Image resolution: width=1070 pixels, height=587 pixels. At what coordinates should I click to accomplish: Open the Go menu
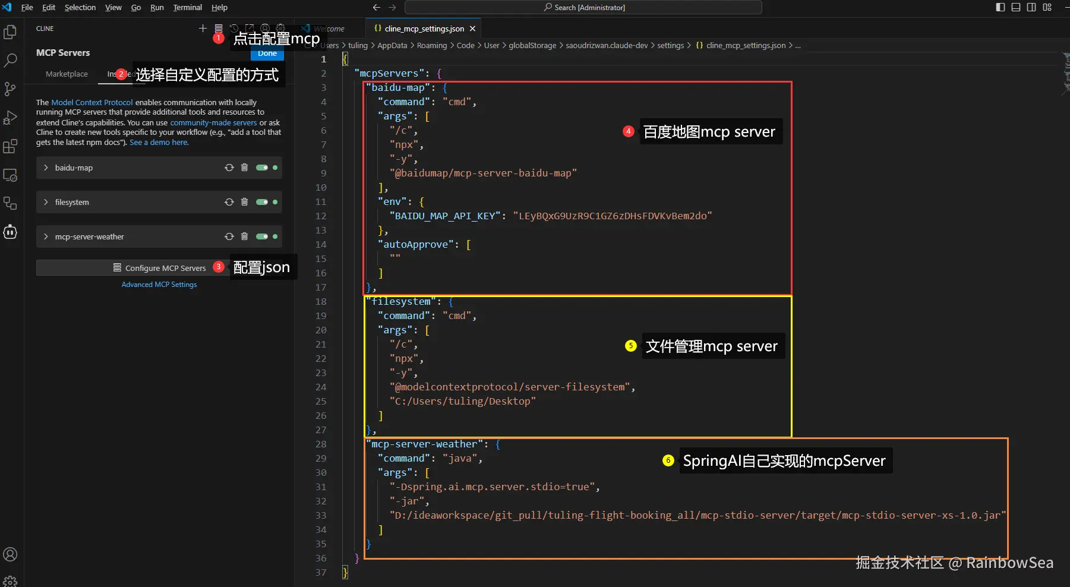click(136, 7)
